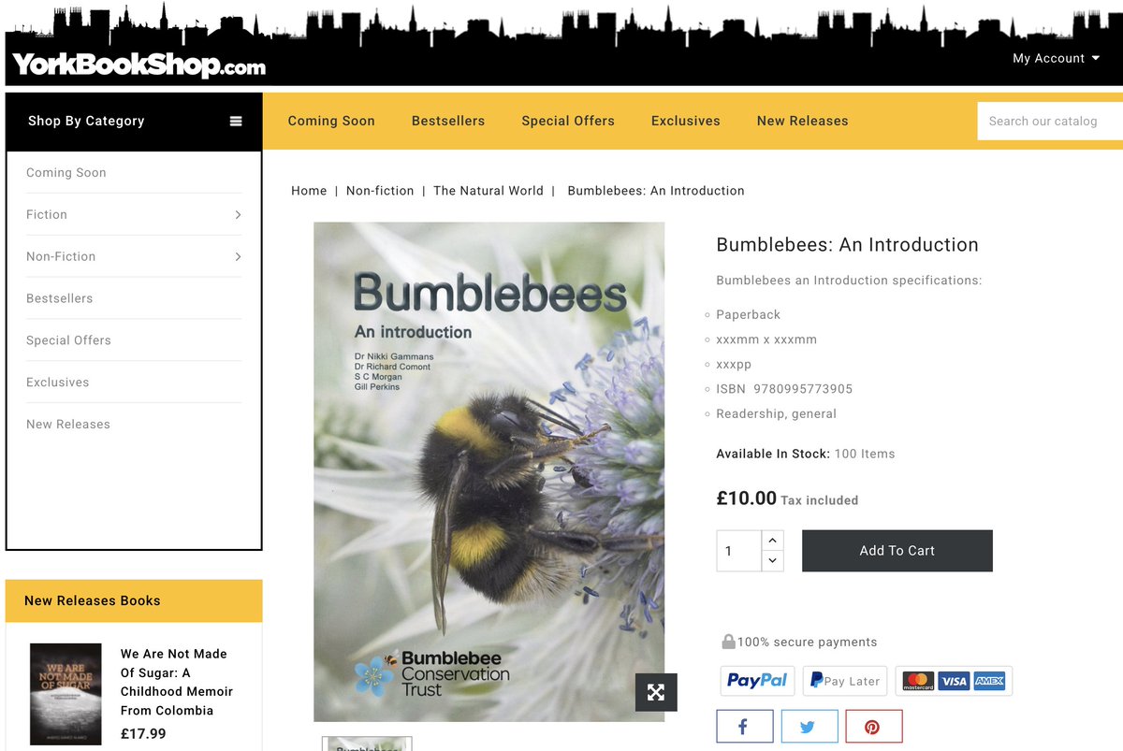
Task: Select Non-Fiction in sidebar categories
Action: 61,256
